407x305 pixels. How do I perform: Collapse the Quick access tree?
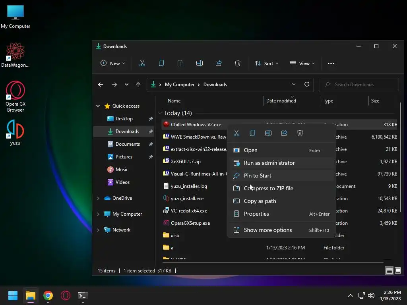(x=98, y=106)
